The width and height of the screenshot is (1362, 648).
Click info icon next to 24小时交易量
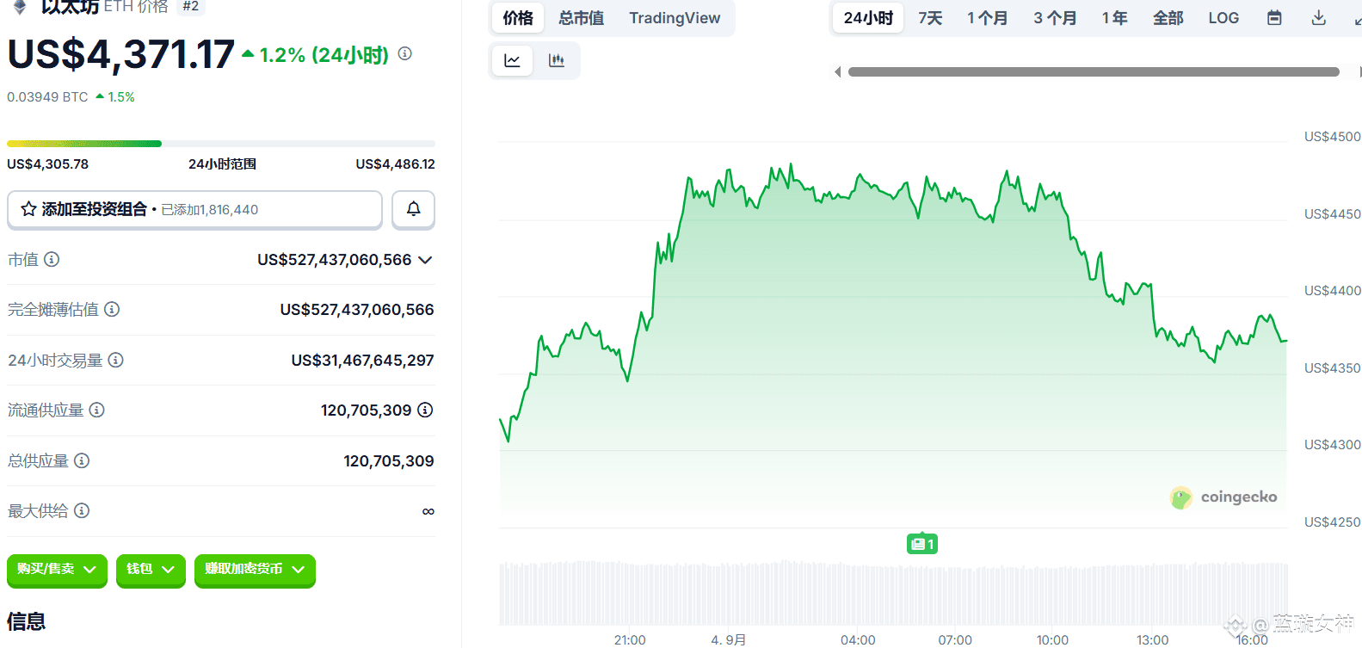[115, 360]
